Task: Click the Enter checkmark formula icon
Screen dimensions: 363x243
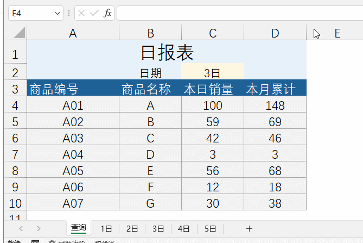Action: coord(94,13)
